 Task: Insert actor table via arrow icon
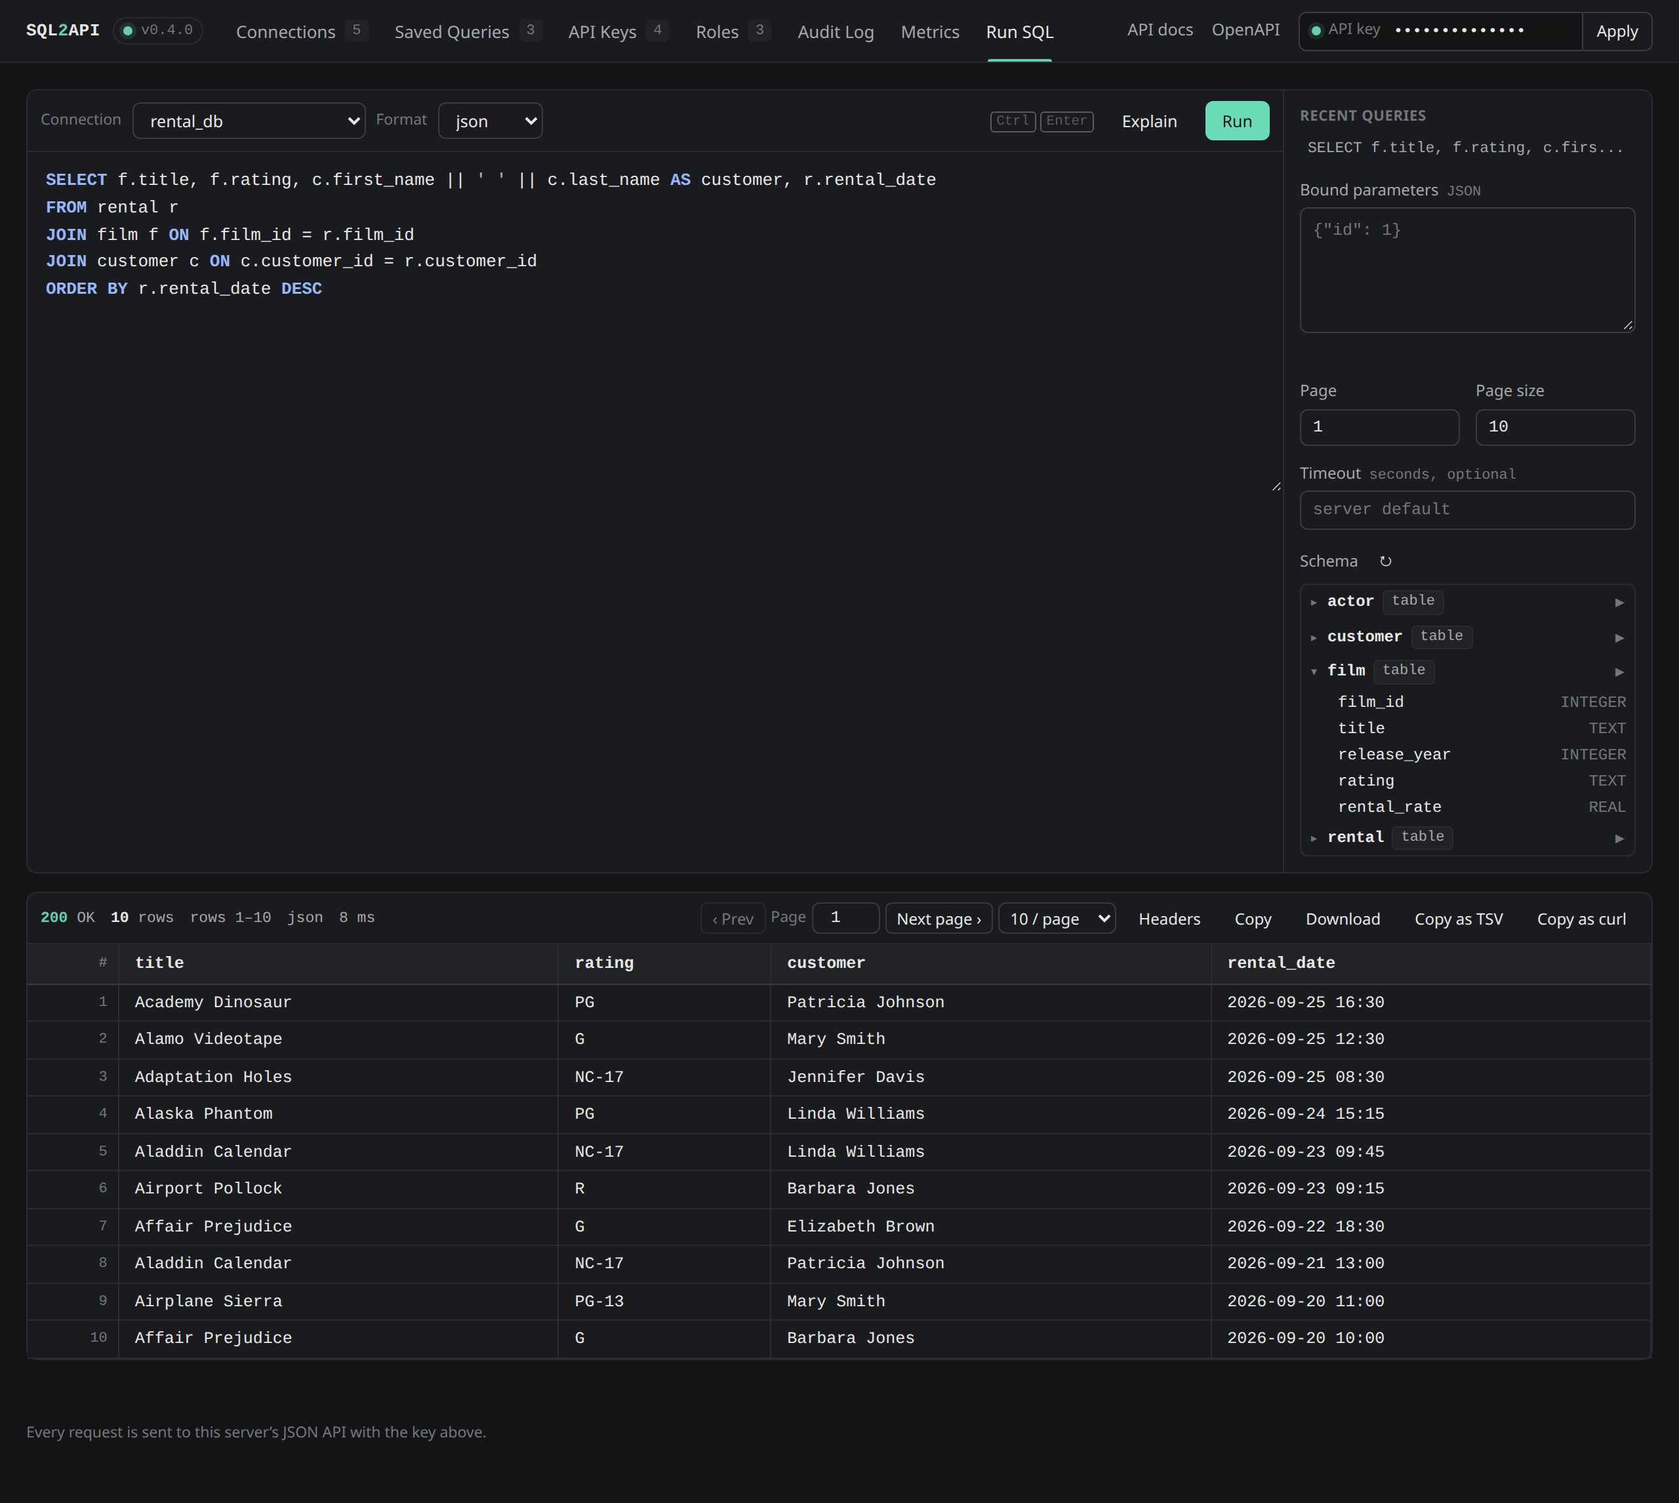click(x=1619, y=602)
